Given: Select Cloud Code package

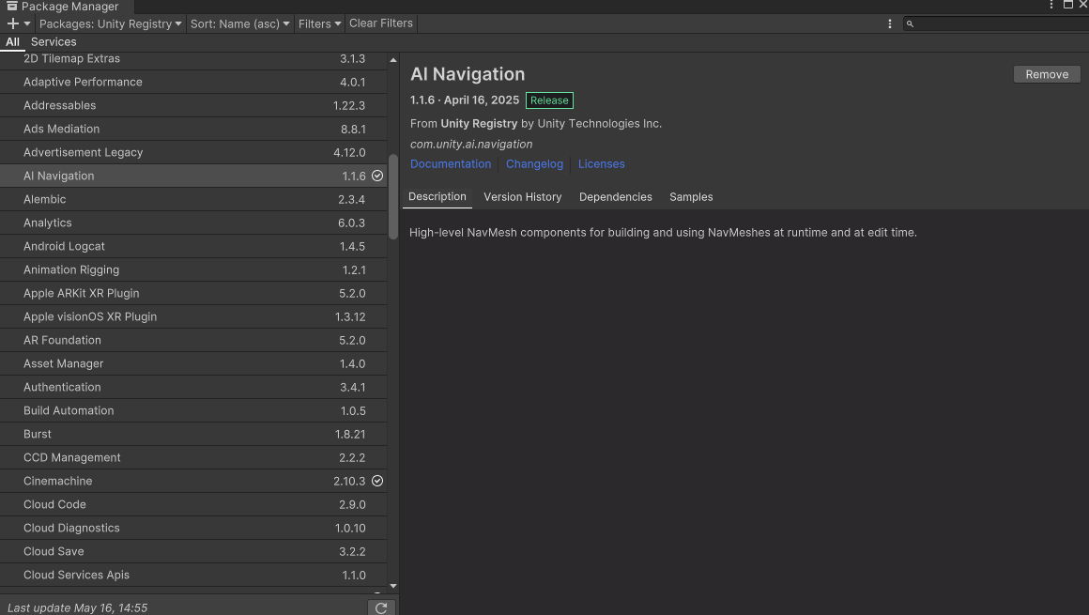Looking at the screenshot, I should (x=193, y=504).
